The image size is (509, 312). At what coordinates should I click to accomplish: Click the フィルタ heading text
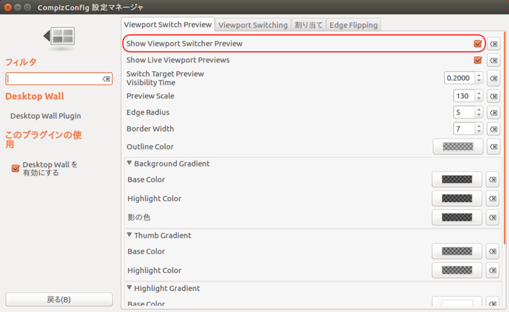pyautogui.click(x=21, y=62)
